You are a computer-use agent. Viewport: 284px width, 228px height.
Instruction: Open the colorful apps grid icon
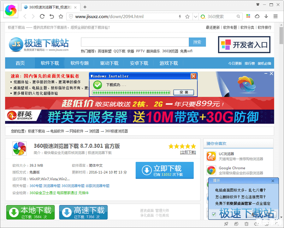coord(248,16)
